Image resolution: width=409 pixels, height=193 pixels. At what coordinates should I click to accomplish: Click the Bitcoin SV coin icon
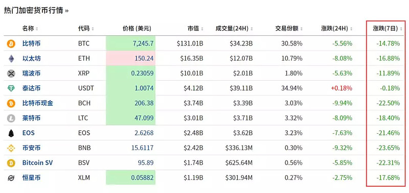[11, 163]
